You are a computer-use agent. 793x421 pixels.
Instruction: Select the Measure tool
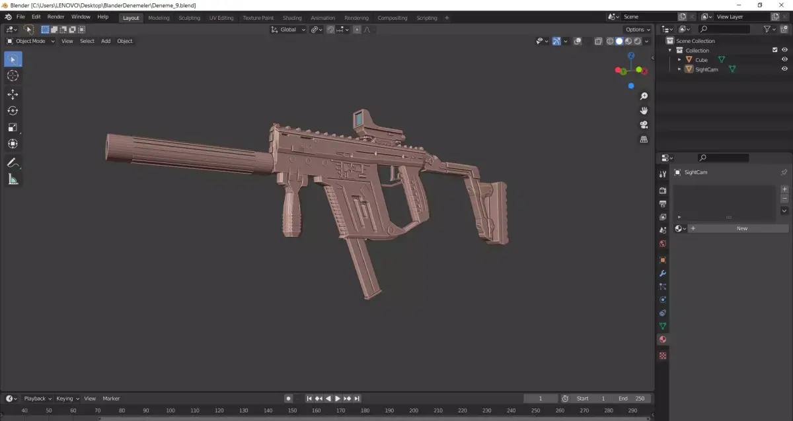pos(13,179)
